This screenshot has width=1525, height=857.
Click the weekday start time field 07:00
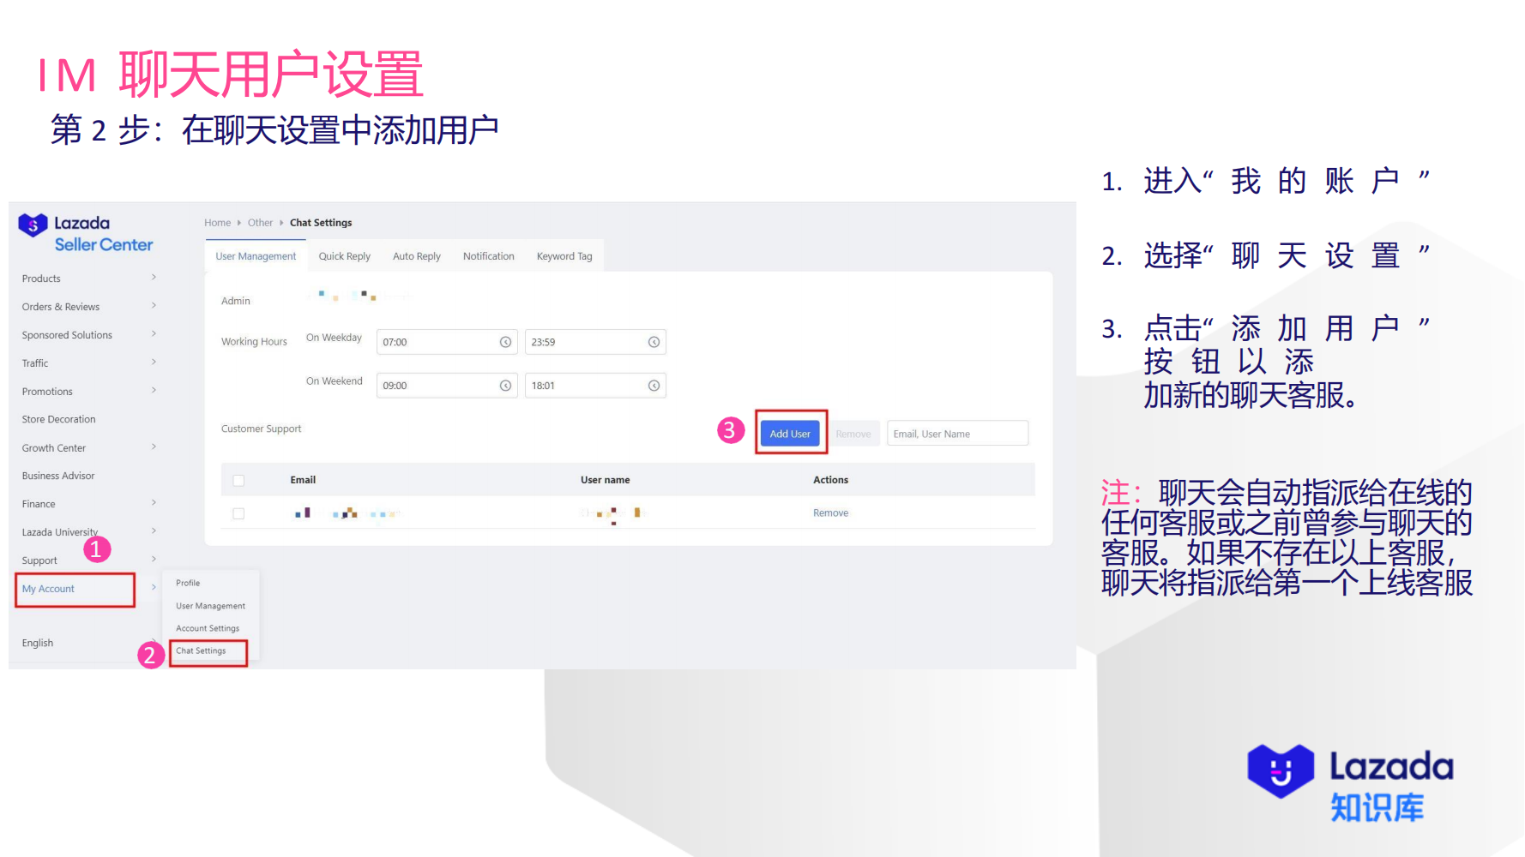click(447, 342)
